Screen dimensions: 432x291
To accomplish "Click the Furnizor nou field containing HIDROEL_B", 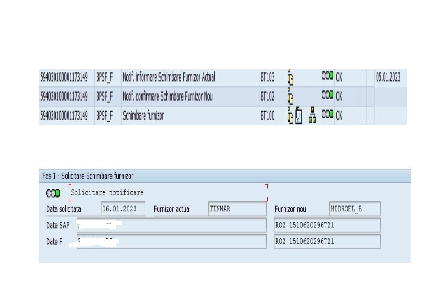I will [x=354, y=209].
